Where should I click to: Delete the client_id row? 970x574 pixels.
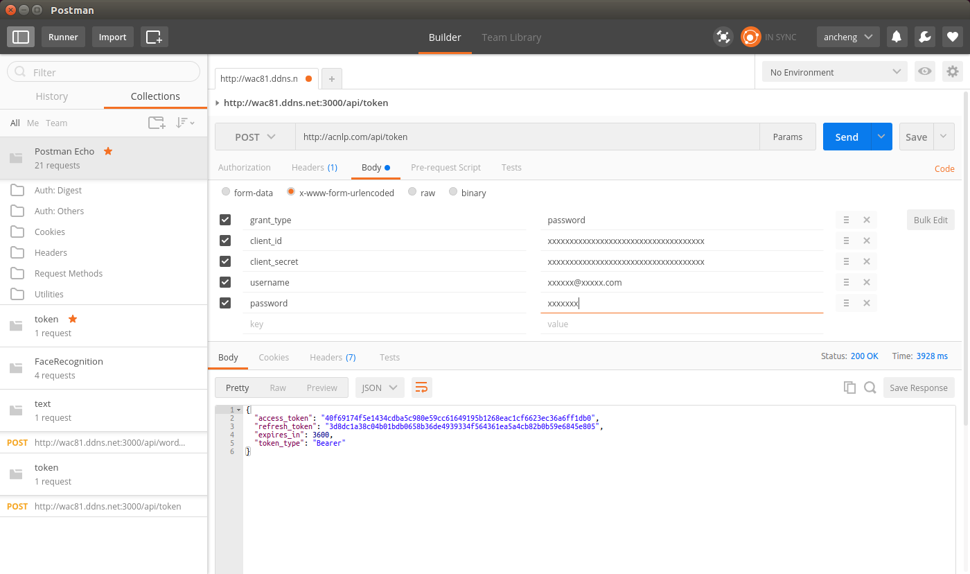(x=866, y=241)
